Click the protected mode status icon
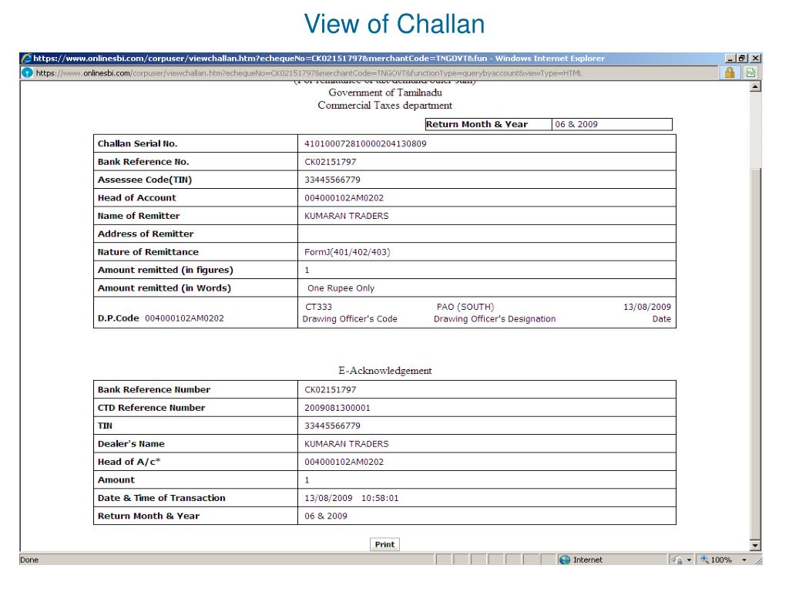The image size is (789, 592). click(677, 560)
